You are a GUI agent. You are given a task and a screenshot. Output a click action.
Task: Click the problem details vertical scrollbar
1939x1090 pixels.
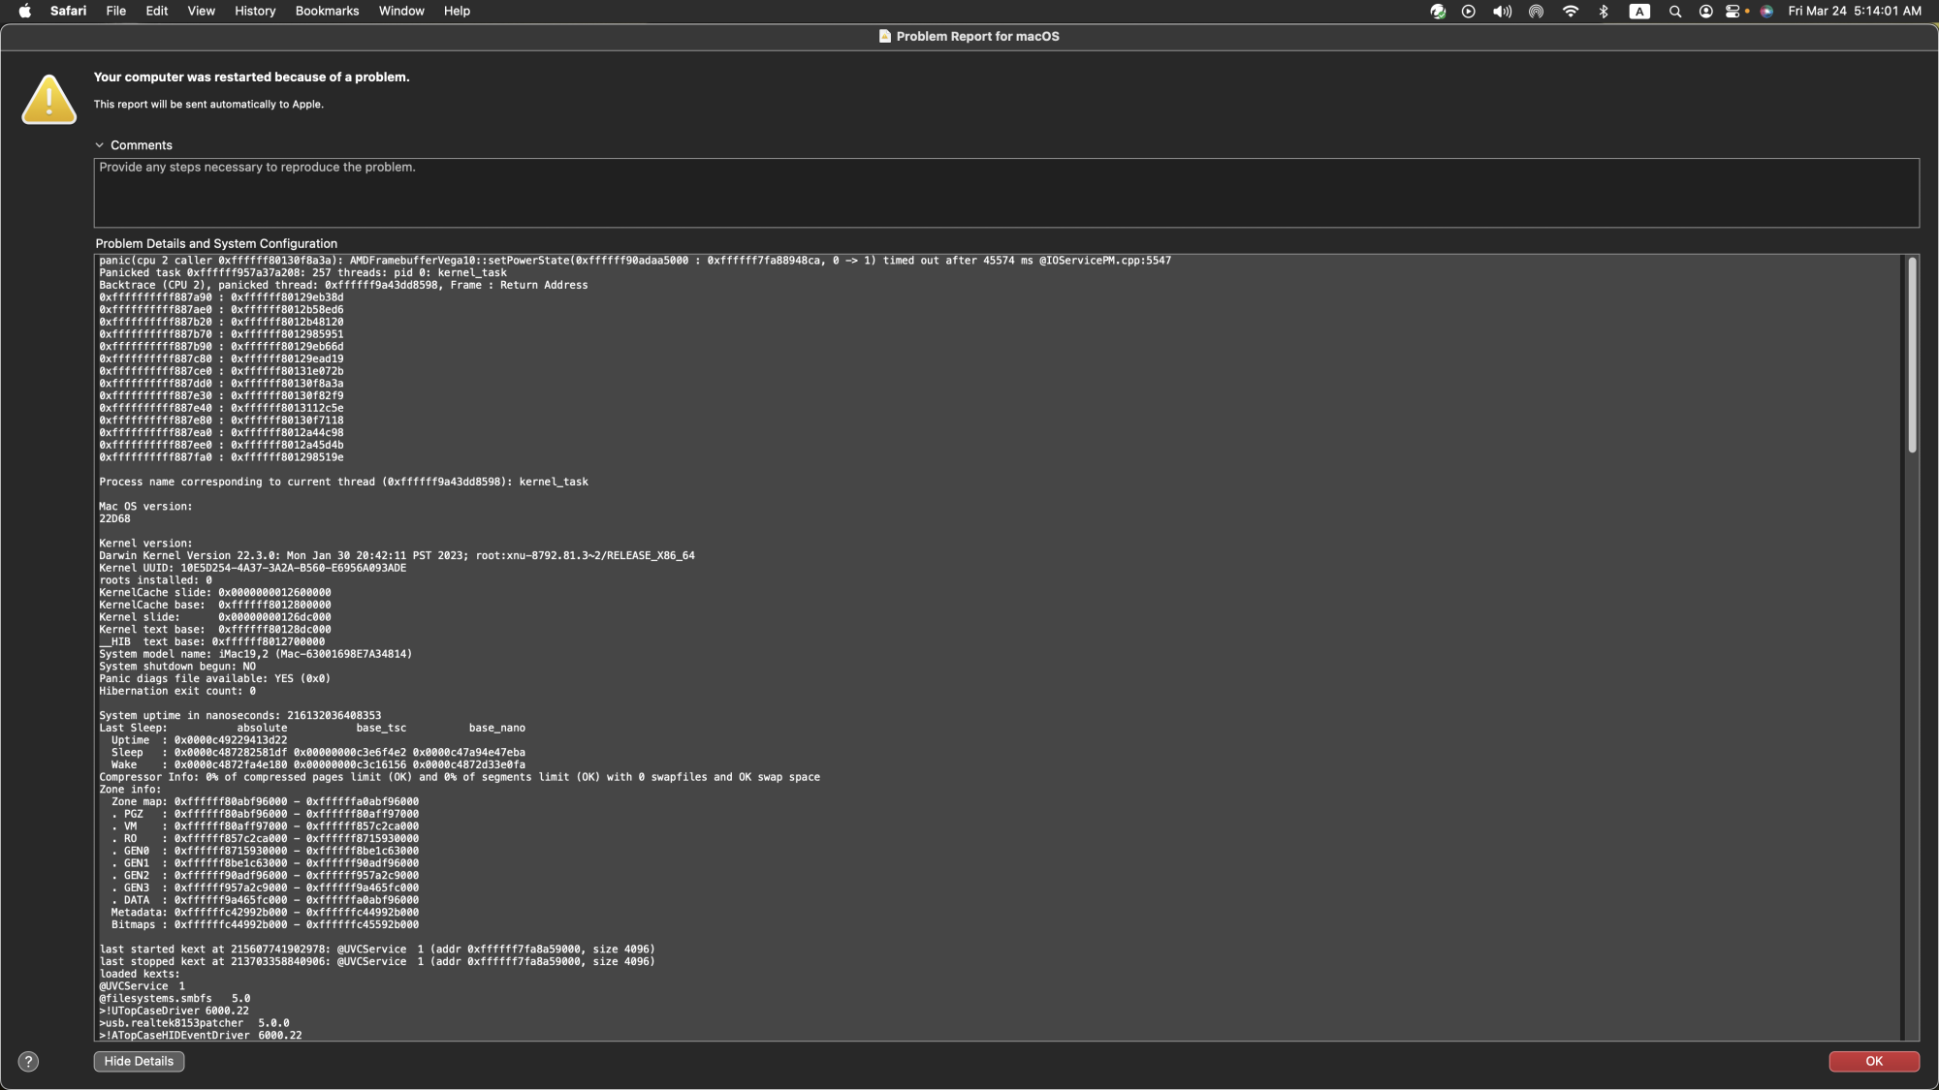1912,355
